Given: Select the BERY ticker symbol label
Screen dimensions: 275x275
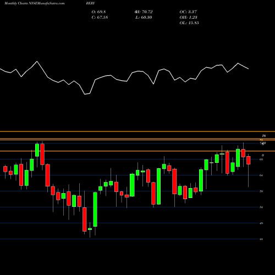Looking at the screenshot, I should click(90, 3).
